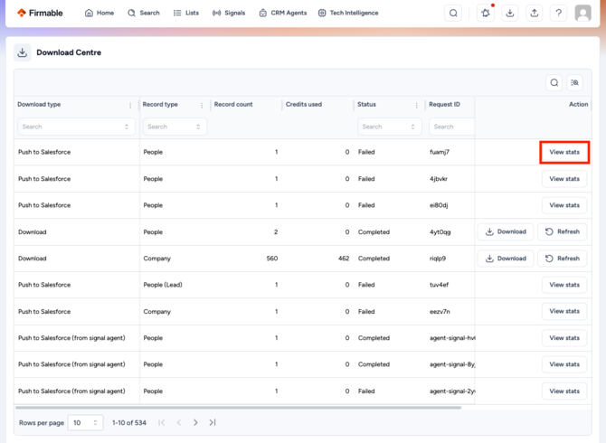Click the Request ID search field

pyautogui.click(x=452, y=127)
